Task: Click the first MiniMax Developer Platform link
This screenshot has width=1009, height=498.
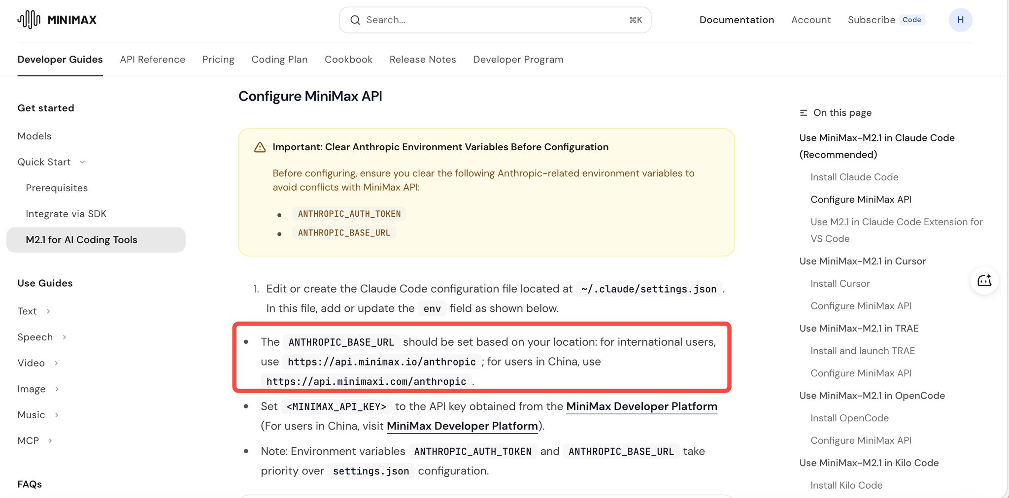Action: [x=641, y=406]
